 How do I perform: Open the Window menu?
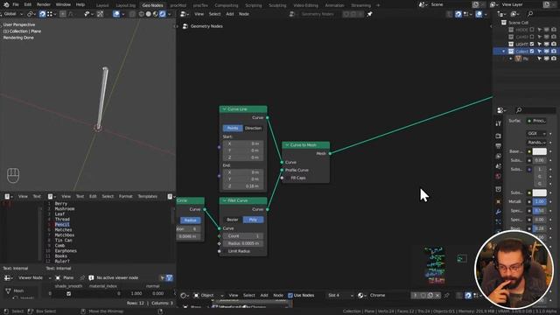[x=63, y=4]
